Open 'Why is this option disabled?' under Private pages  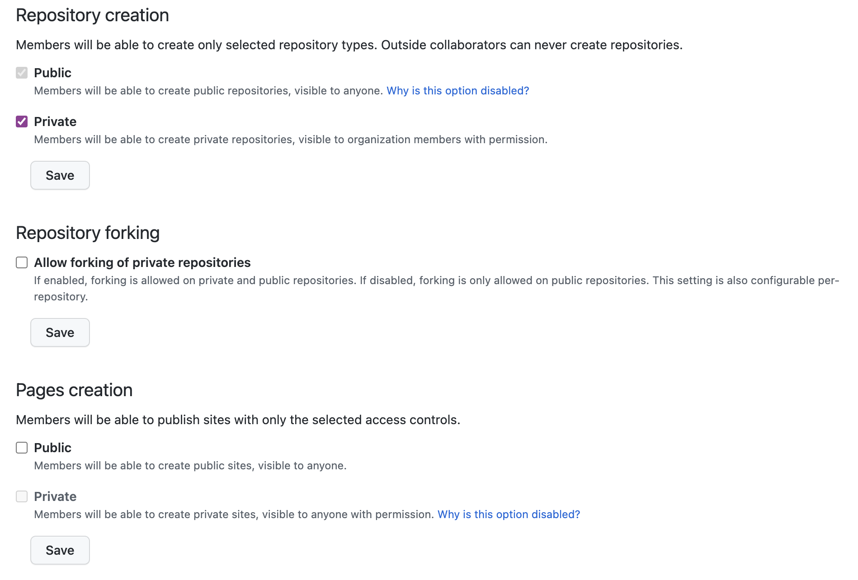point(509,515)
